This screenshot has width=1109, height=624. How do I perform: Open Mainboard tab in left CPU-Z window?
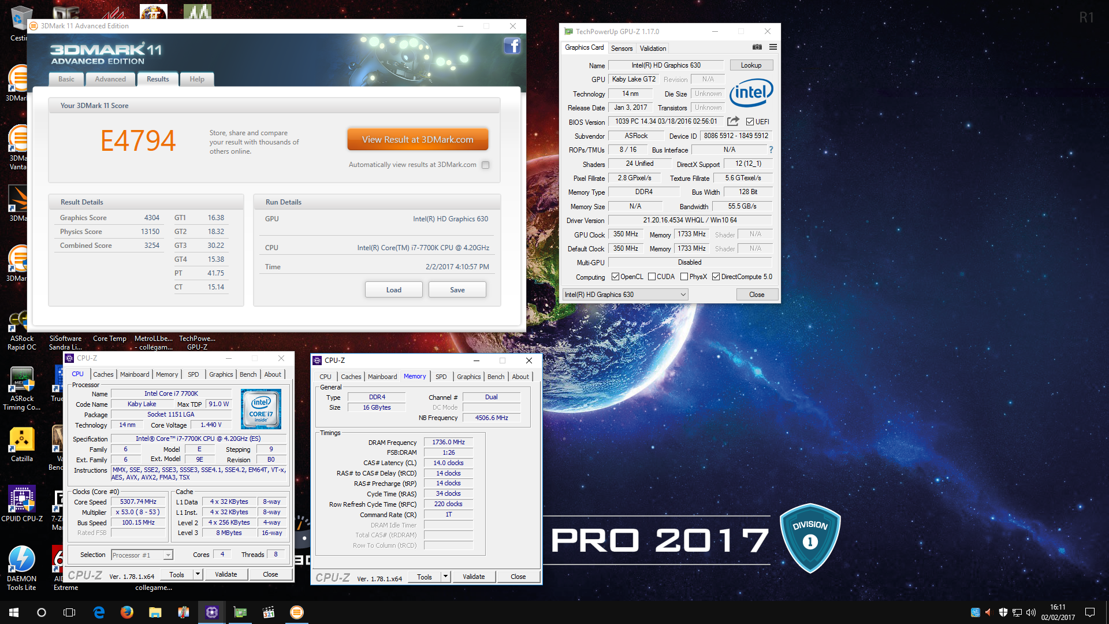click(135, 374)
